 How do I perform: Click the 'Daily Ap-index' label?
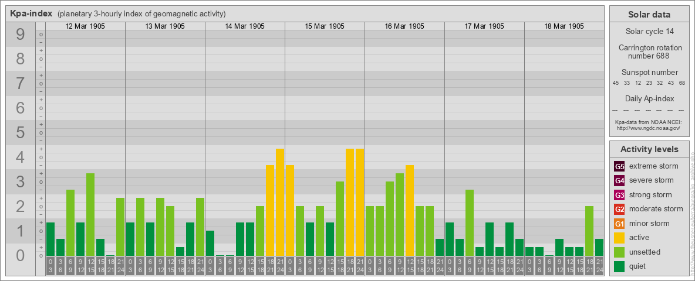(x=649, y=98)
